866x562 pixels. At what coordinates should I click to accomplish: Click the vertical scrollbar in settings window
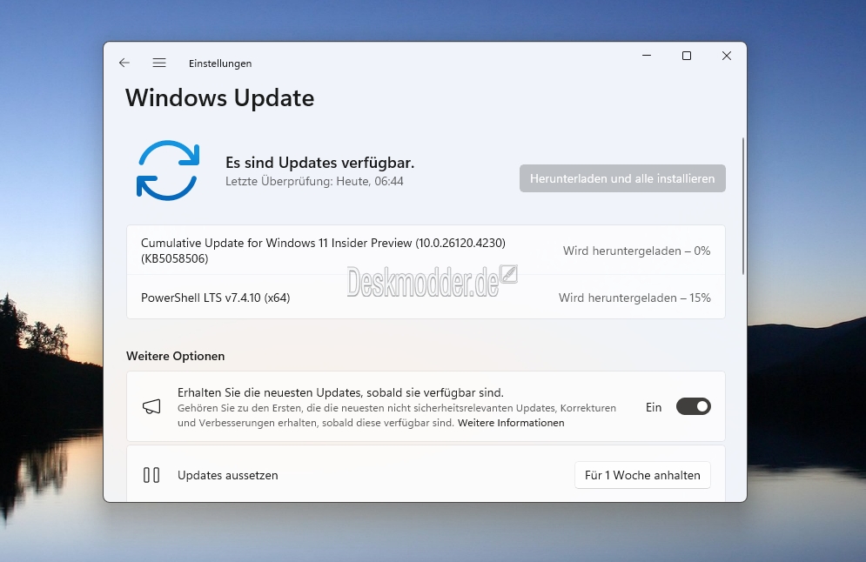(743, 206)
